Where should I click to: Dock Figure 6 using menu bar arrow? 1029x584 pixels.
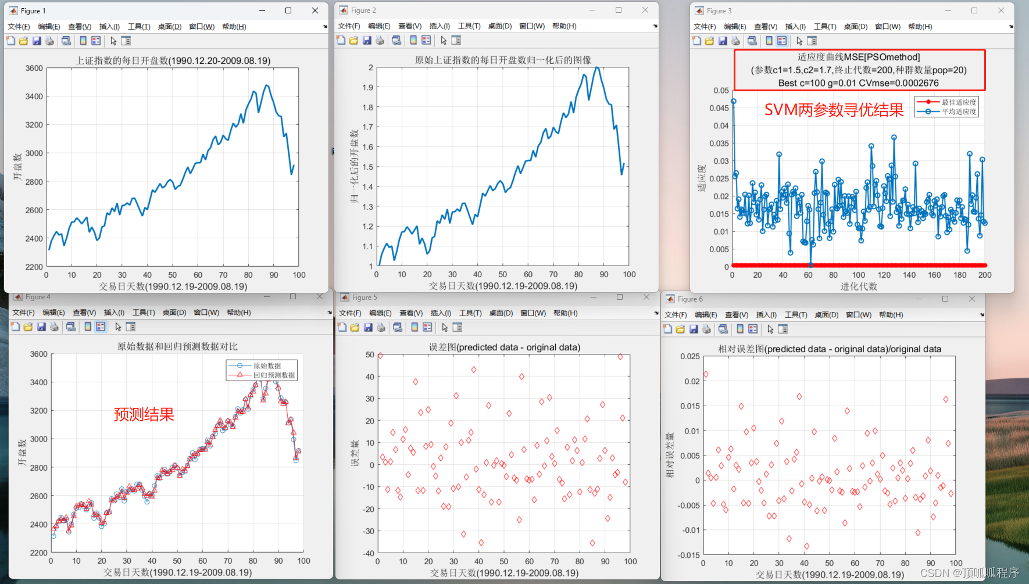coord(982,315)
